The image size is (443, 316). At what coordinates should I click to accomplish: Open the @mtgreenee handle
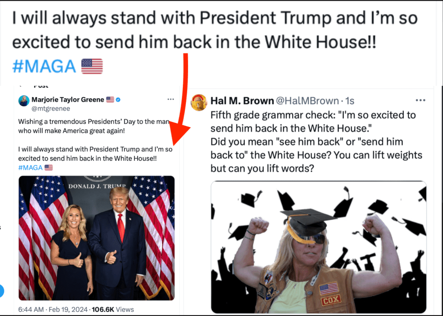[x=51, y=109]
